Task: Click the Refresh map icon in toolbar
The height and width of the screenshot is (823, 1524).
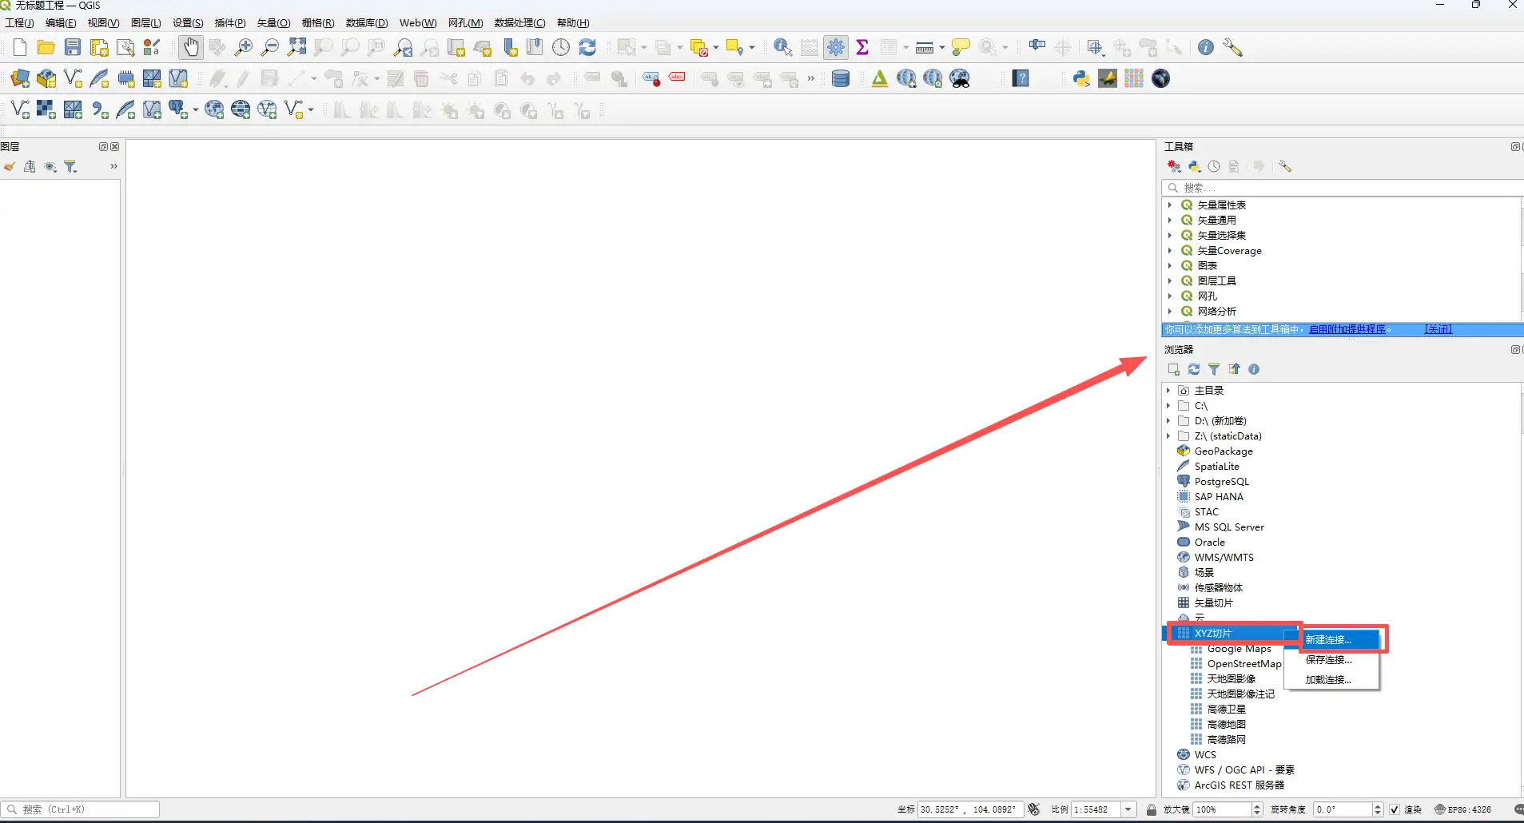Action: [x=587, y=47]
